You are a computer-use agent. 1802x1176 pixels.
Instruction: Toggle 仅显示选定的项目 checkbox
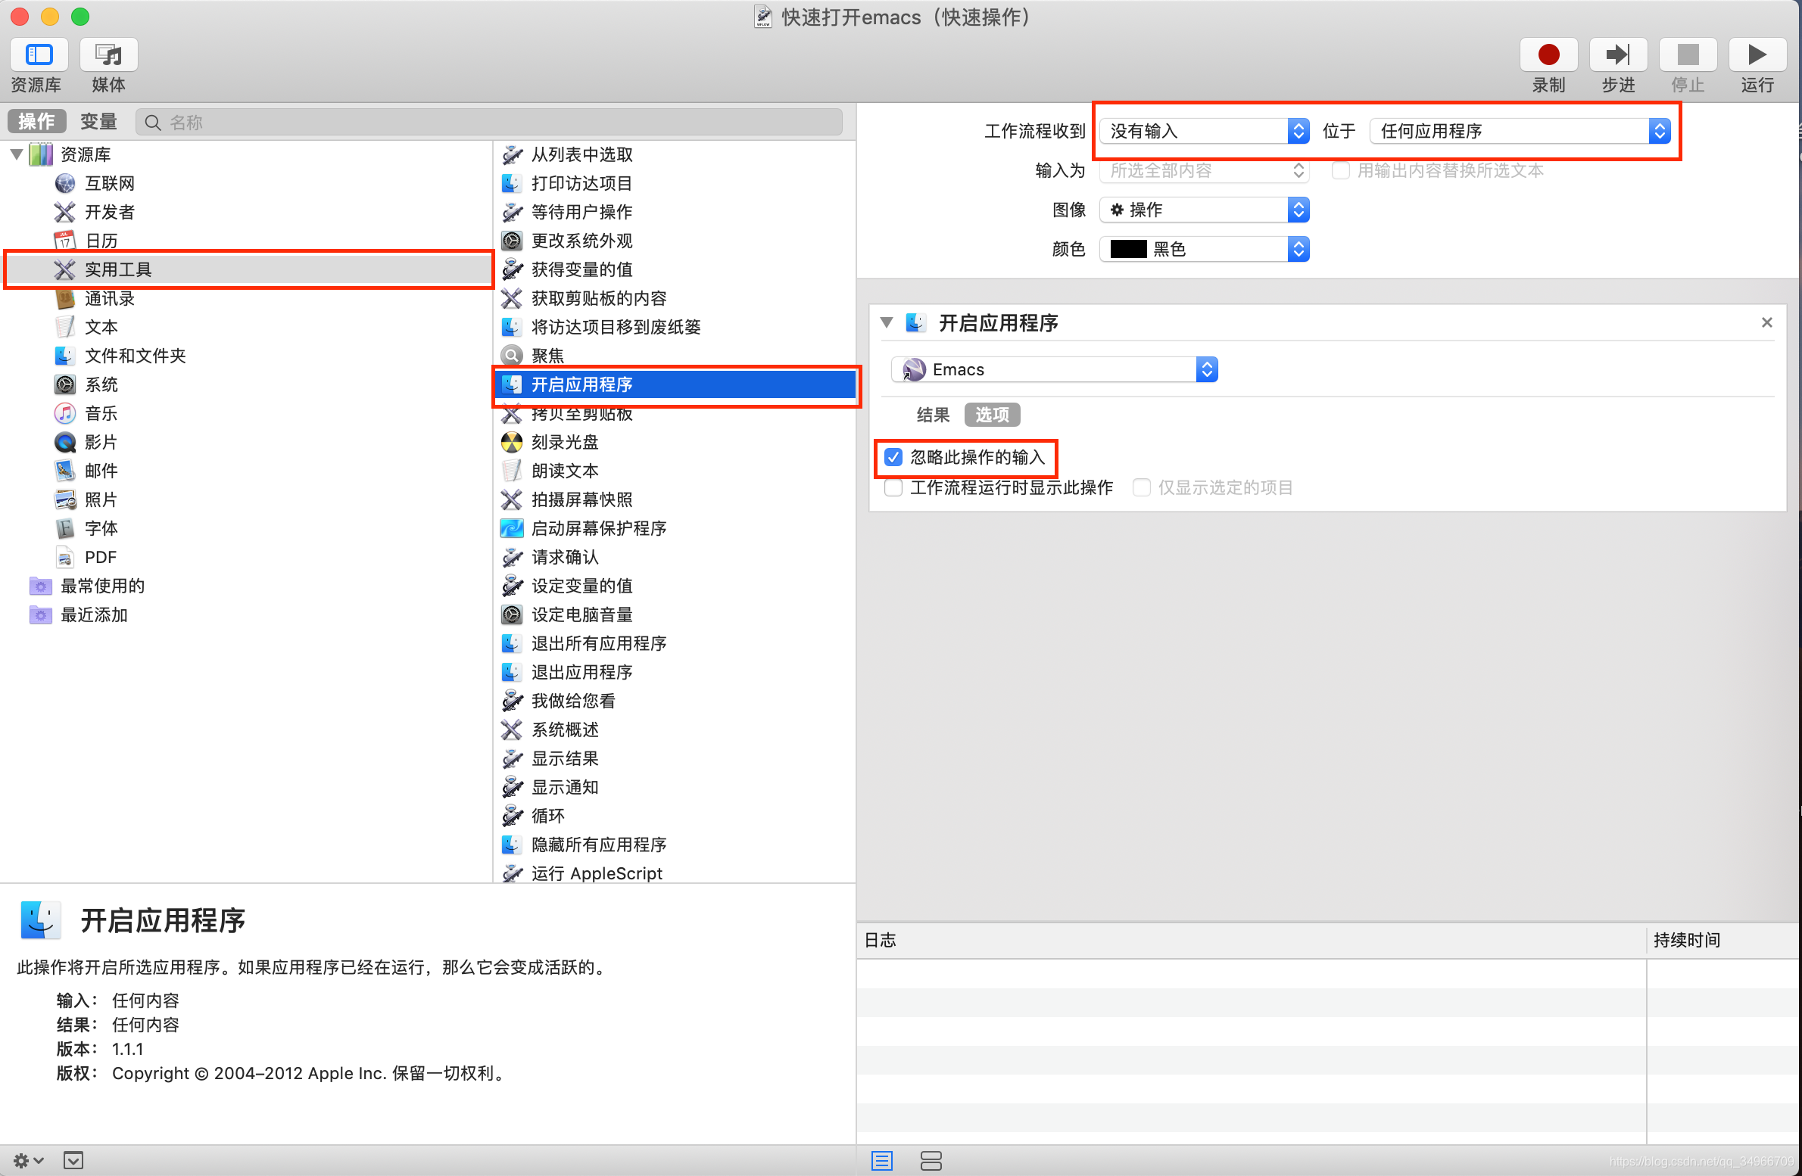tap(1141, 487)
